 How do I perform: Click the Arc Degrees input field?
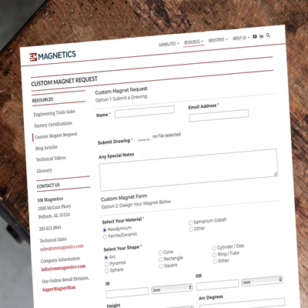coord(243,303)
